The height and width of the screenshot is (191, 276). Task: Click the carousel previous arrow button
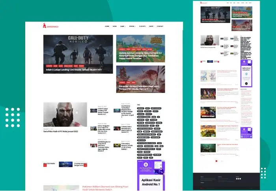click(x=45, y=166)
